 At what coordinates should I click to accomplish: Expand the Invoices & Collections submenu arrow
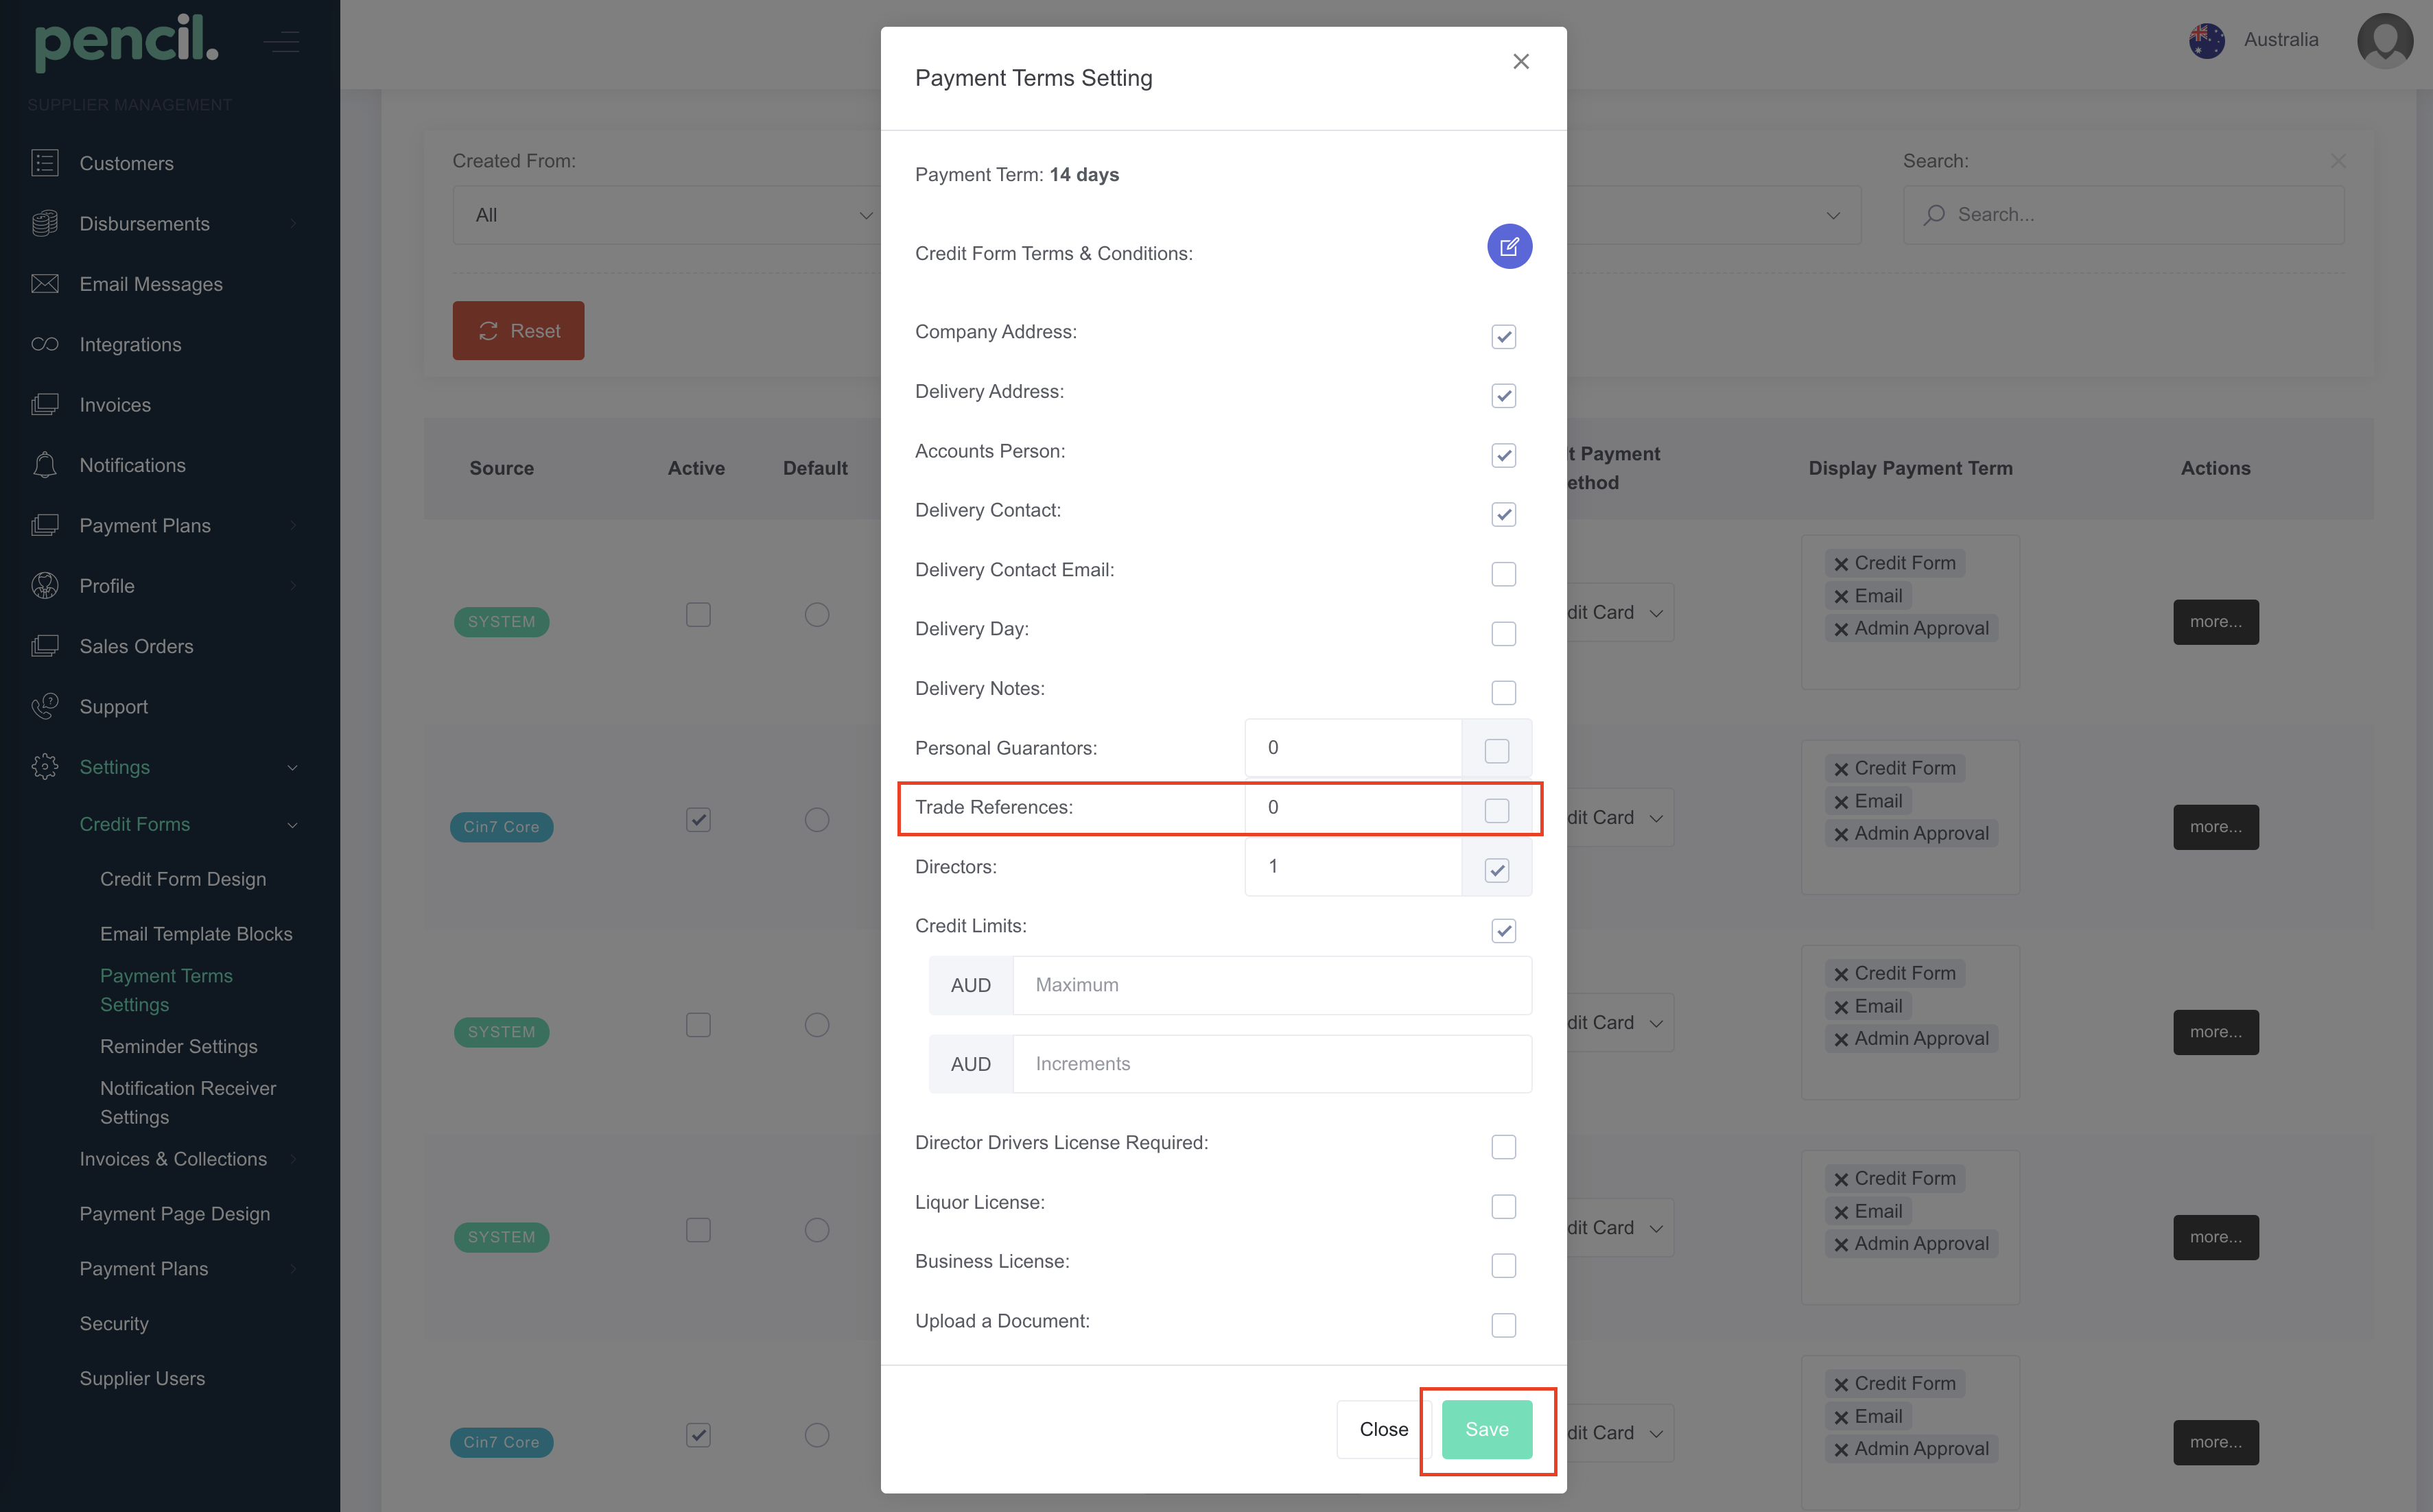293,1159
